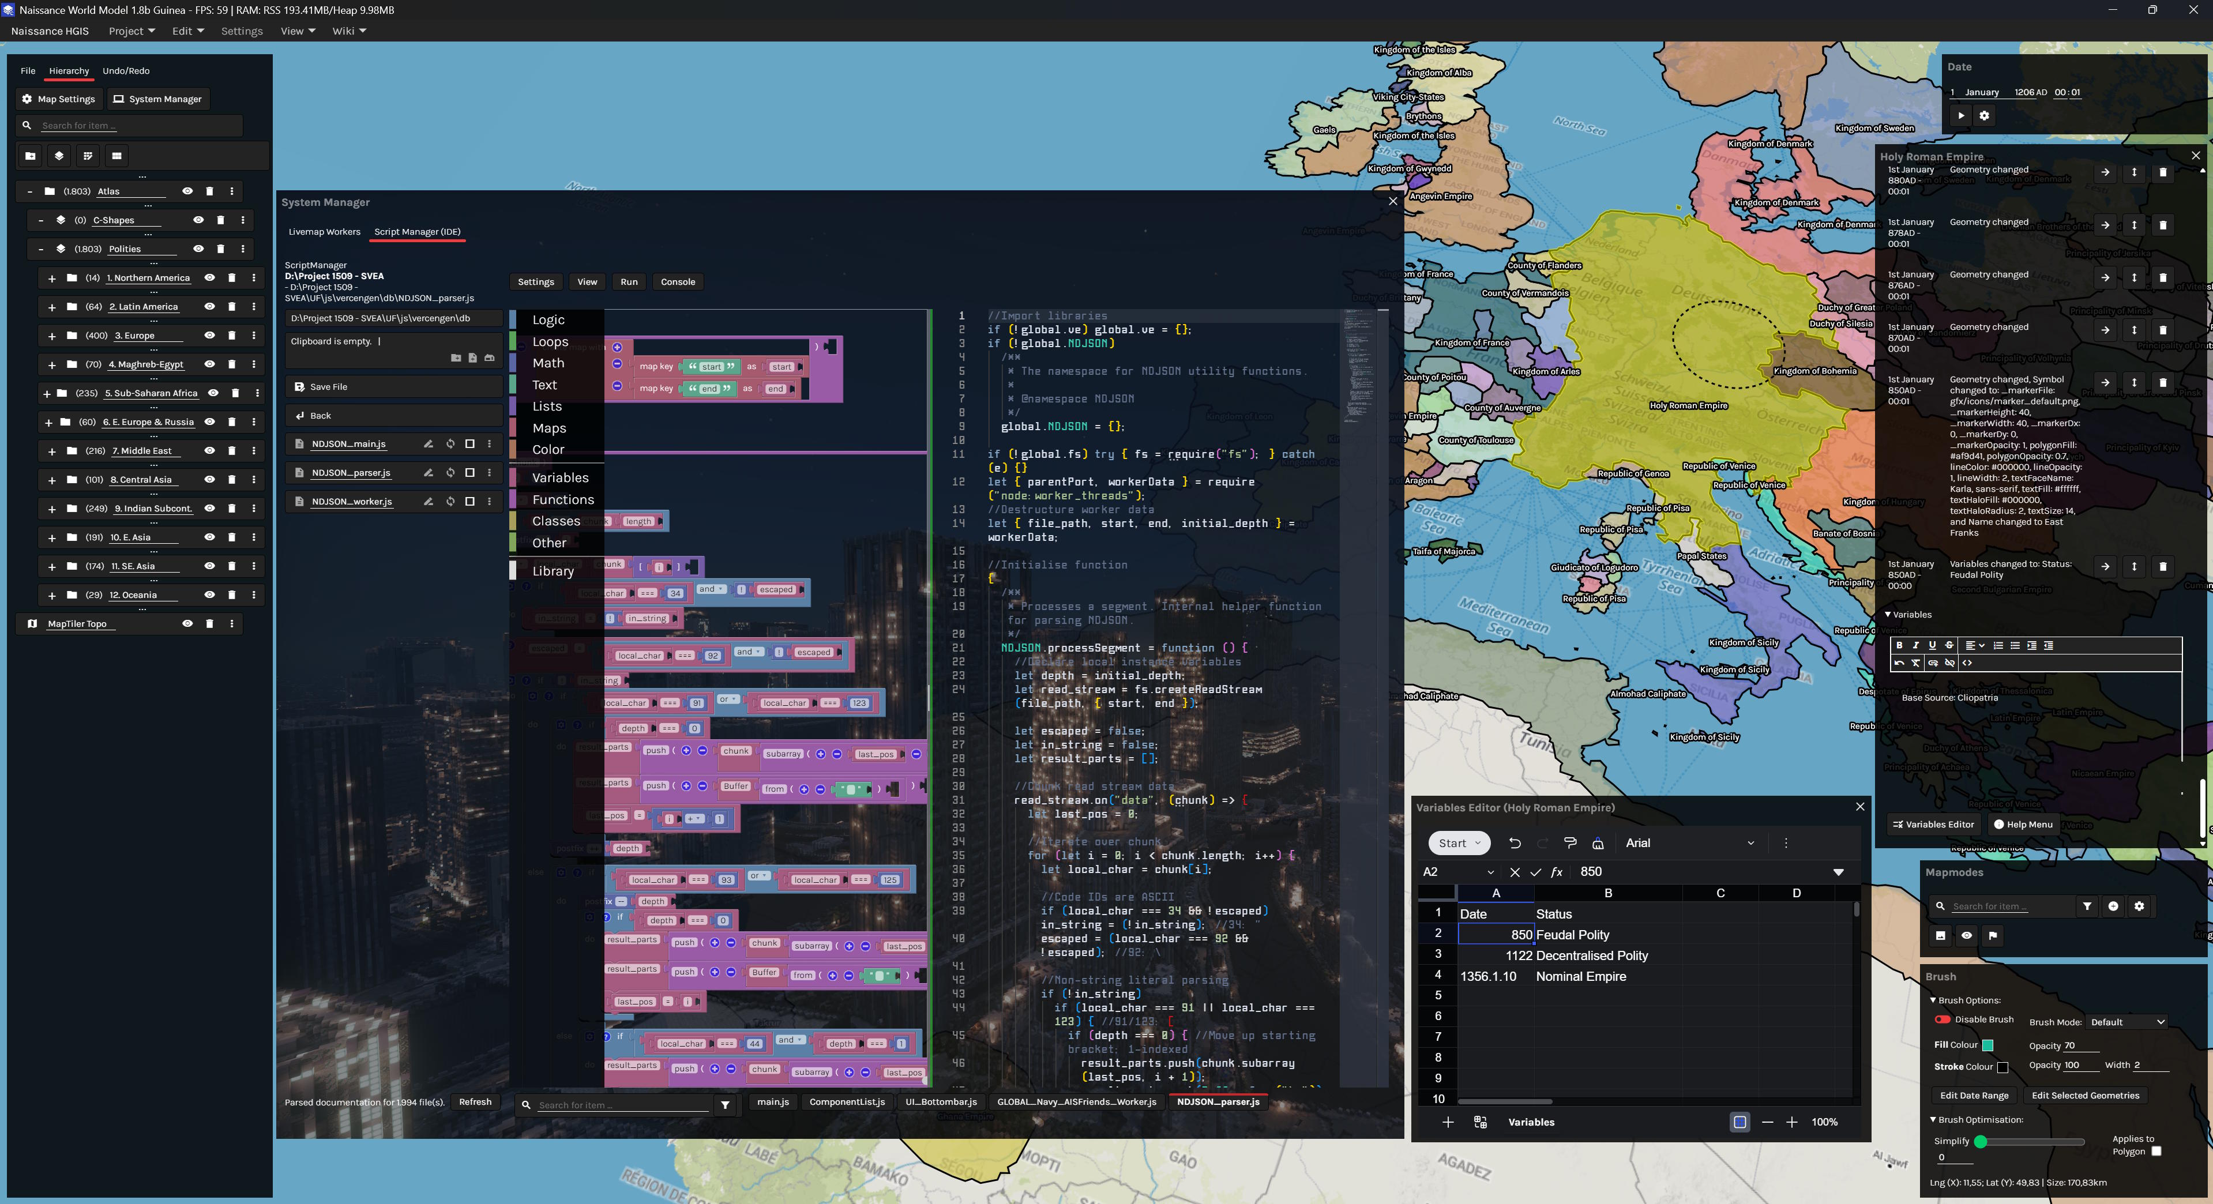Click the Edit Date Range button
Image resolution: width=2213 pixels, height=1204 pixels.
(1974, 1096)
